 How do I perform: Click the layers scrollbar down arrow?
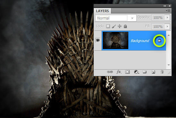tap(169, 65)
